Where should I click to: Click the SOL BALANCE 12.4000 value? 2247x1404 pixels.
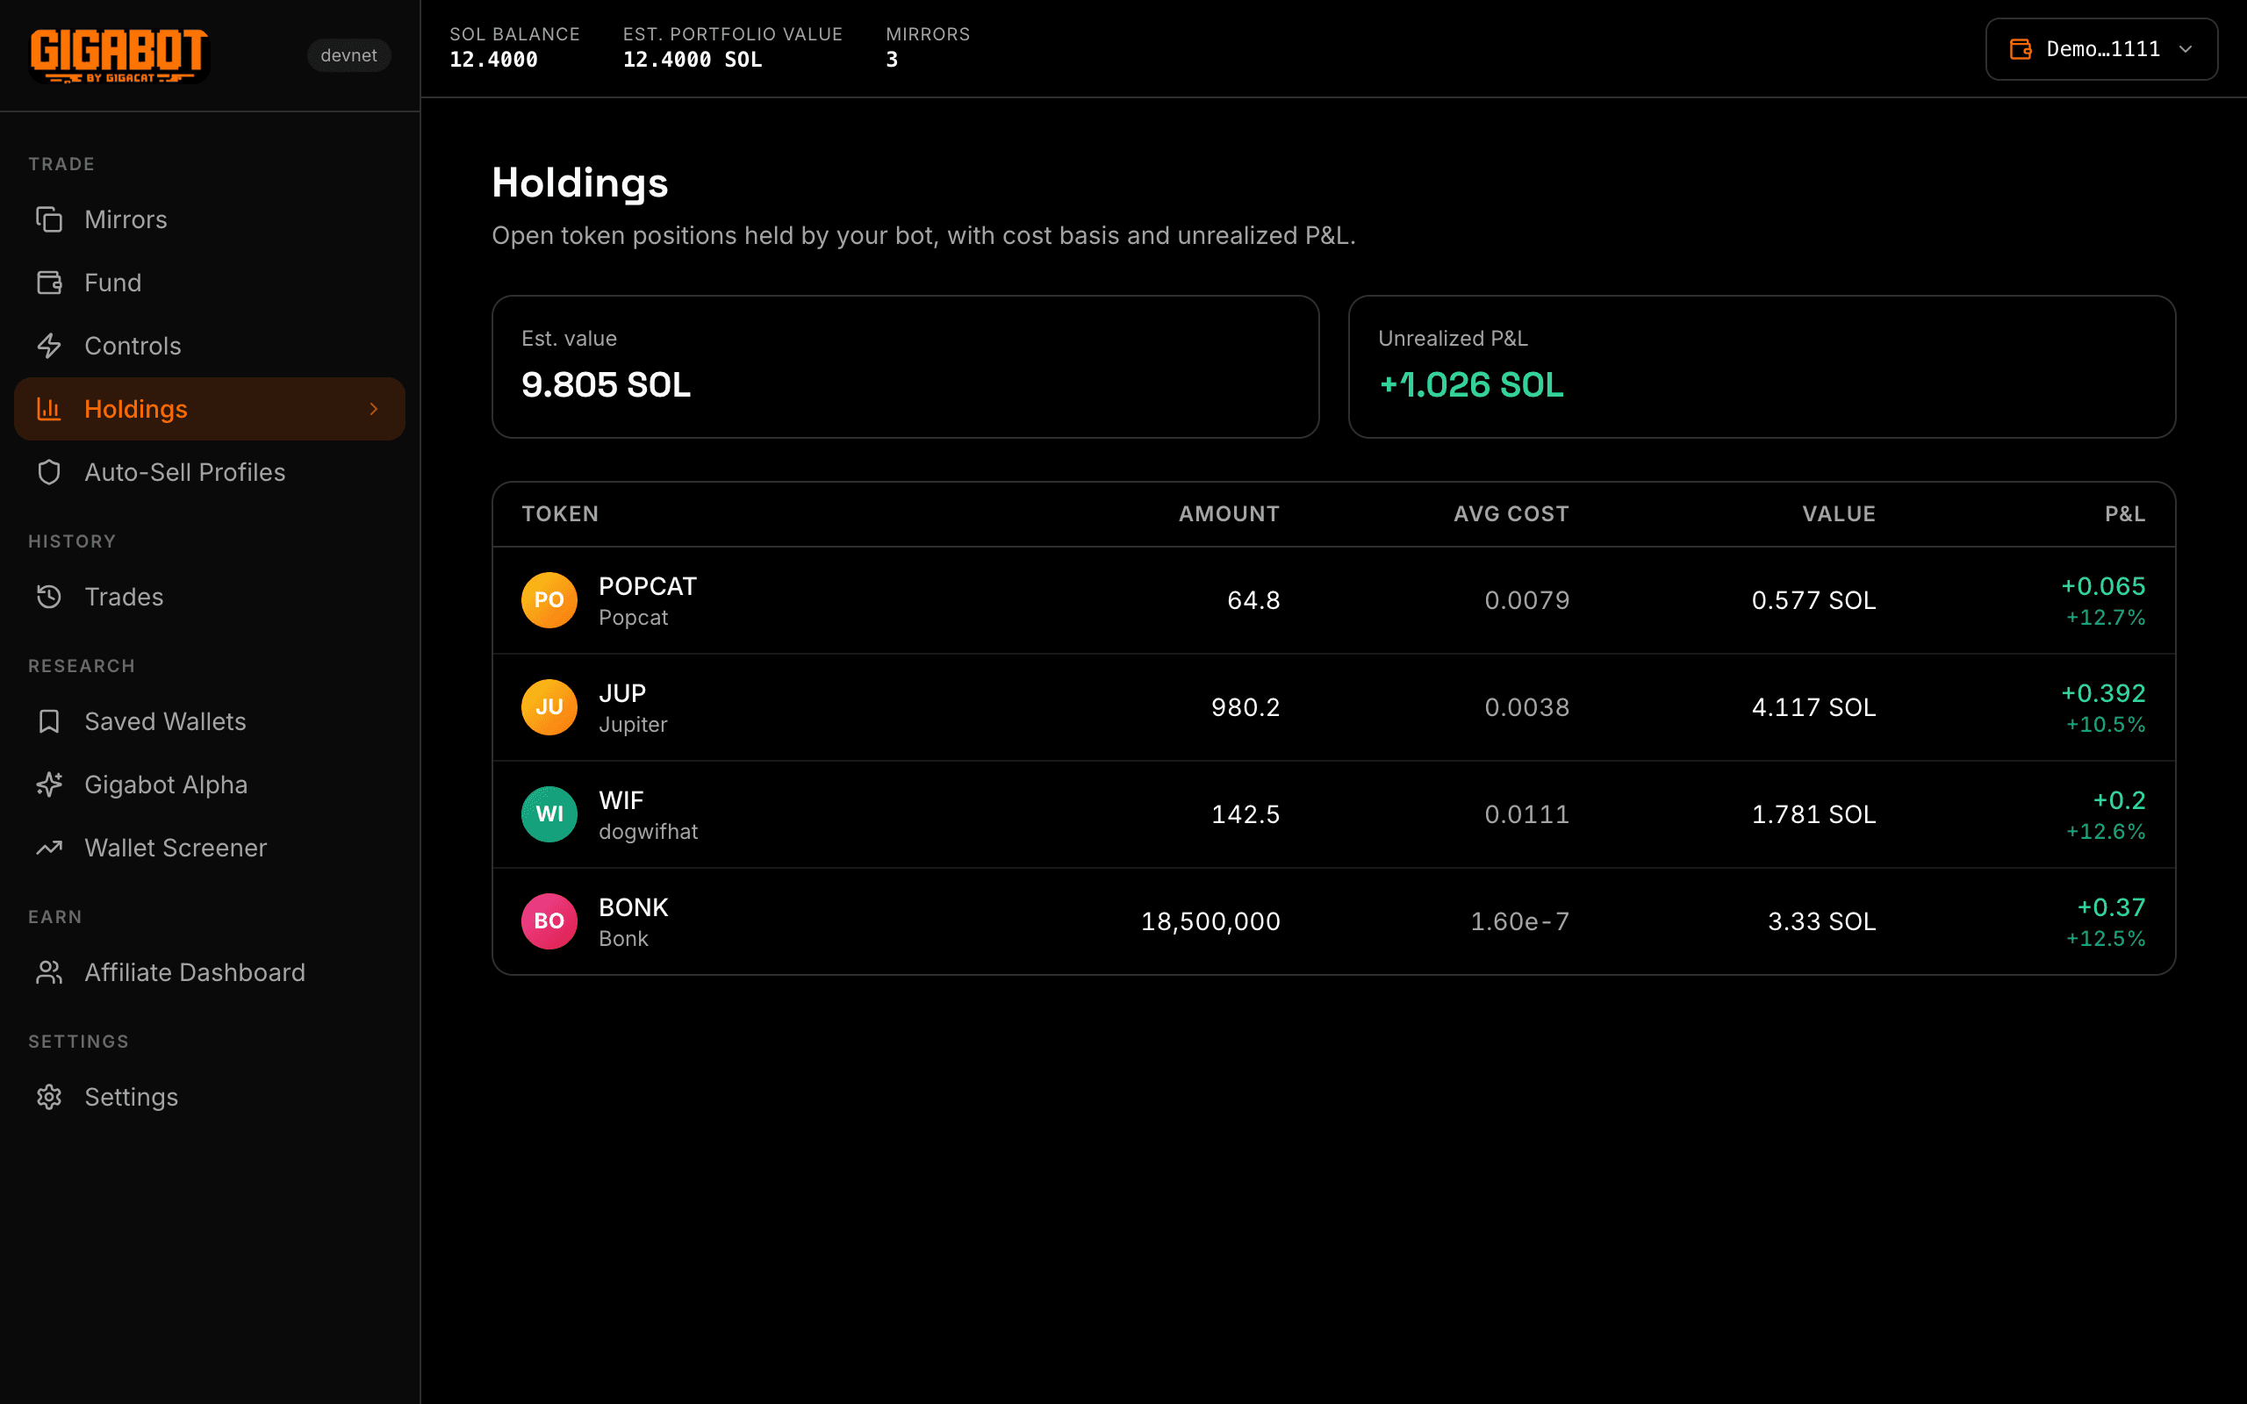click(x=493, y=60)
